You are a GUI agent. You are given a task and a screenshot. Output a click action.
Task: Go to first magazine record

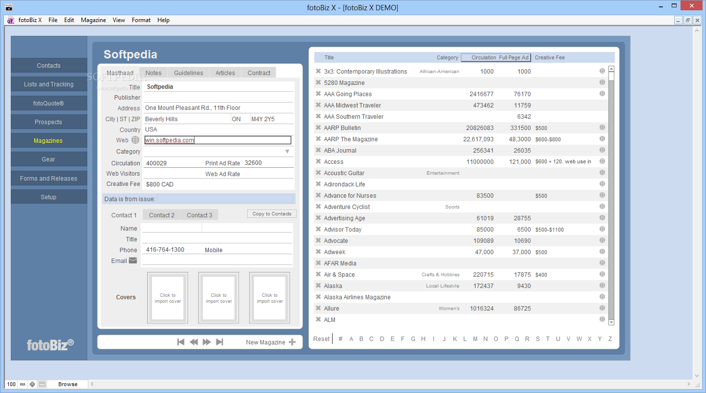tap(181, 342)
